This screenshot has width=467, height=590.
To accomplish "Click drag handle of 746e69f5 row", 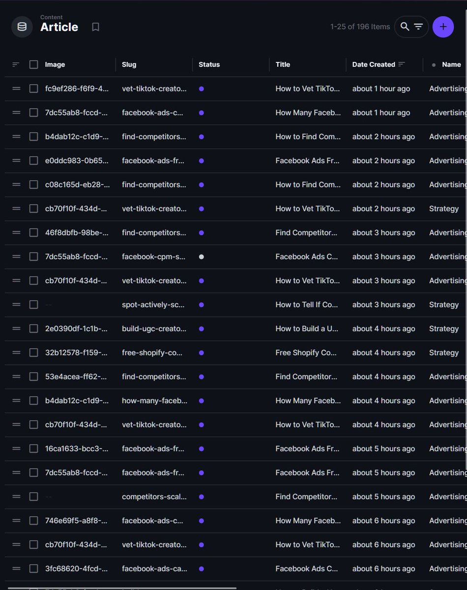I will (x=16, y=521).
